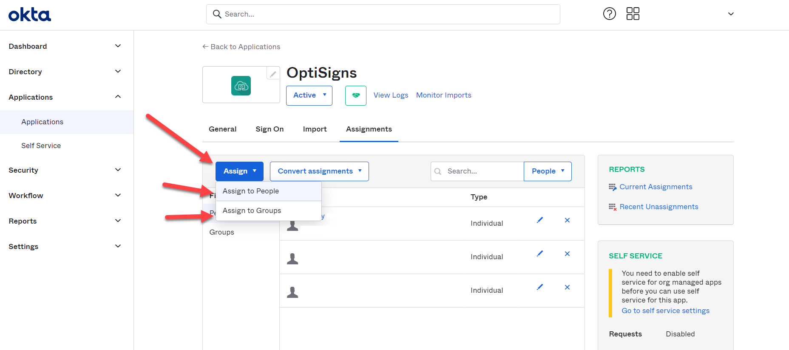Image resolution: width=789 pixels, height=350 pixels.
Task: Select Assign to People menu option
Action: click(251, 191)
